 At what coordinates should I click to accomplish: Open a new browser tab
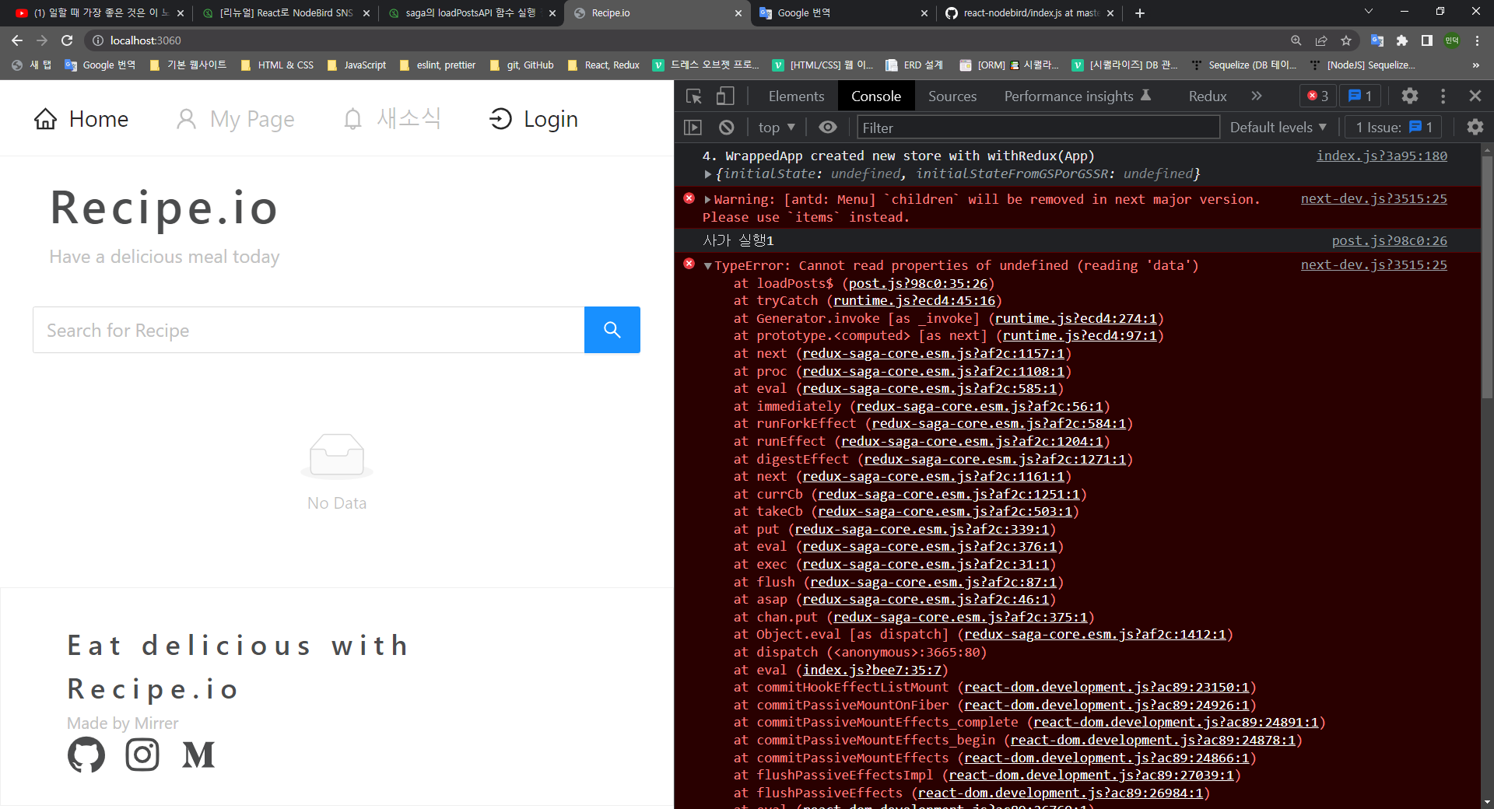tap(1140, 13)
